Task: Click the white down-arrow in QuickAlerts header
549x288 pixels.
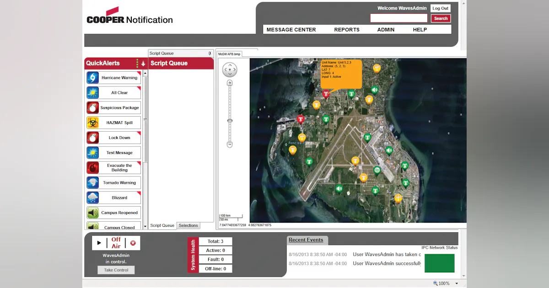Action: pos(143,64)
